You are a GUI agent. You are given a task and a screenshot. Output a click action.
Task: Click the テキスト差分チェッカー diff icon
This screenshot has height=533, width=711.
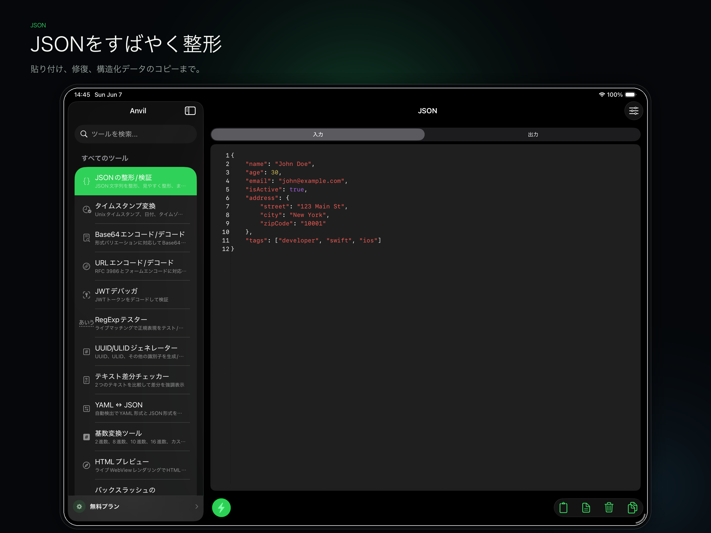87,380
